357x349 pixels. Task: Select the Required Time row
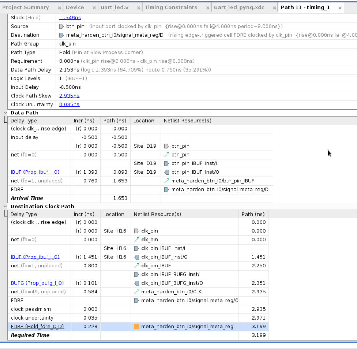(x=138, y=335)
